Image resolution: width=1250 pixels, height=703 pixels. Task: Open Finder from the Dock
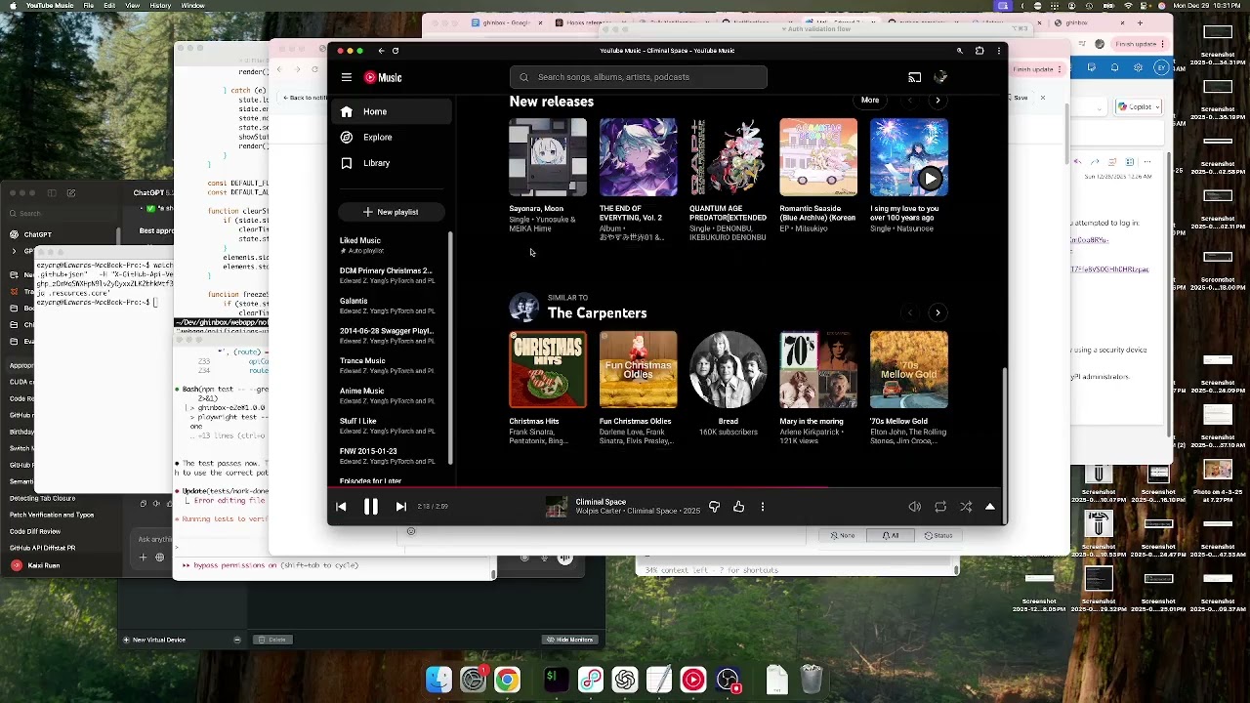[x=439, y=679]
